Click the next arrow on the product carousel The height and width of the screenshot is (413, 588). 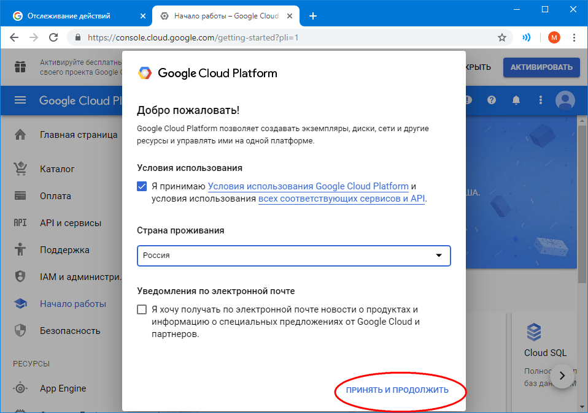[x=562, y=376]
